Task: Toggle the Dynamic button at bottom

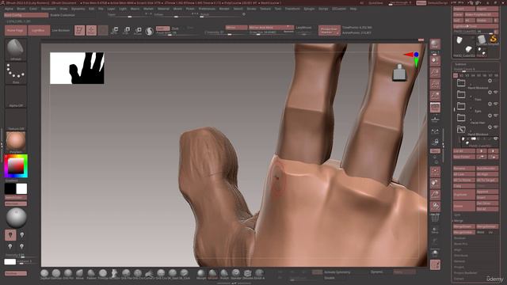Action: 377,272
